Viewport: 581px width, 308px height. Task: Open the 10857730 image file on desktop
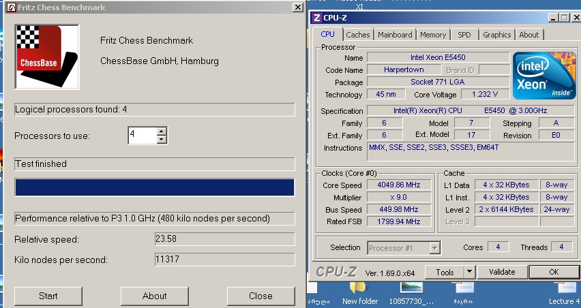point(411,293)
